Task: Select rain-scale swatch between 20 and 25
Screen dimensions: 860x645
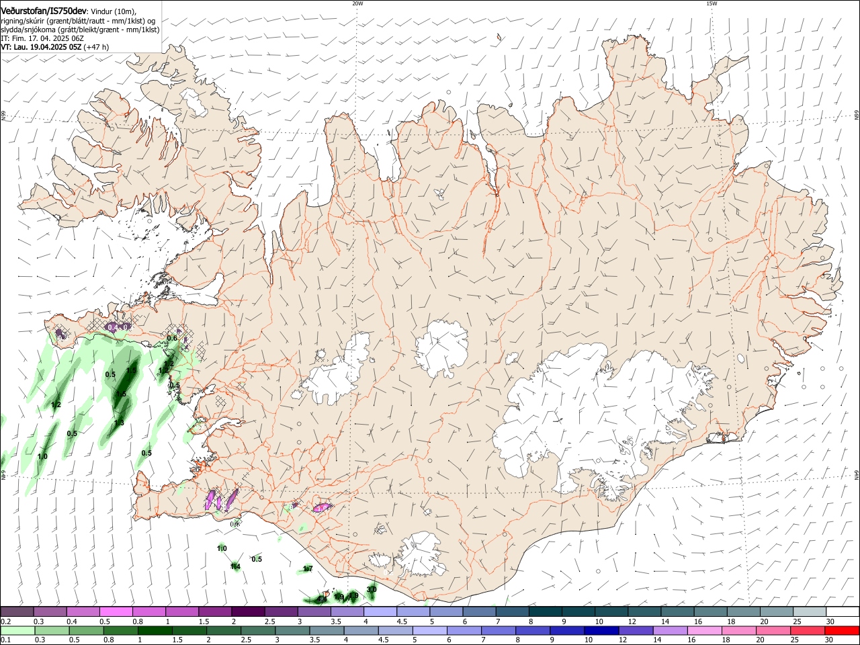Action: pyautogui.click(x=772, y=631)
